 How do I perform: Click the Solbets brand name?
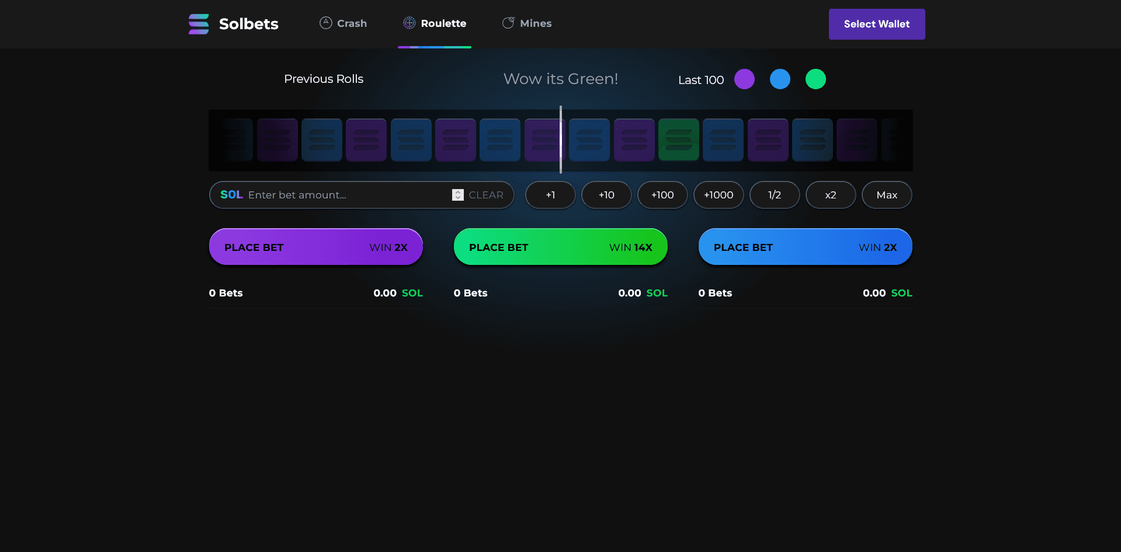click(x=249, y=24)
